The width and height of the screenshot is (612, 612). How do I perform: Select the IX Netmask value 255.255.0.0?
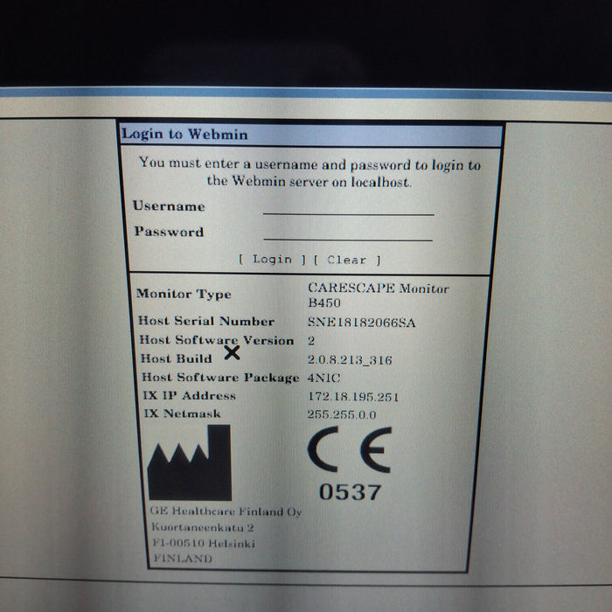coord(341,414)
